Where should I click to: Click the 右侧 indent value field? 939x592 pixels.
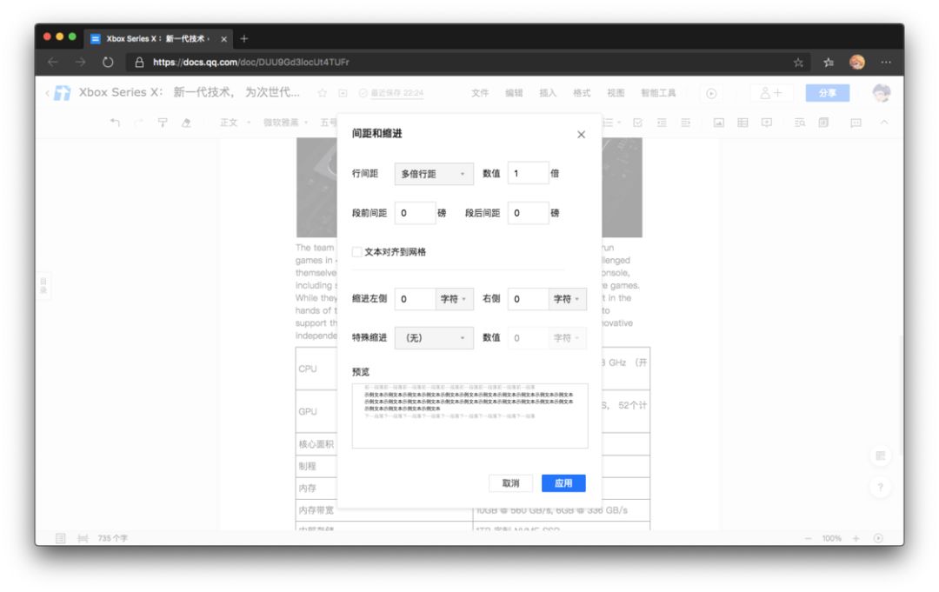click(x=528, y=299)
